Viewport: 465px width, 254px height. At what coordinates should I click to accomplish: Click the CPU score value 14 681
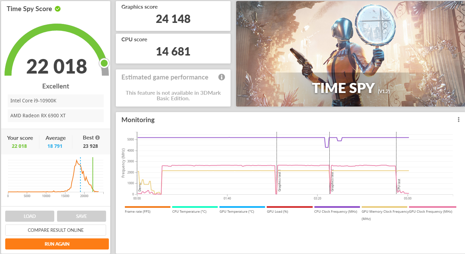173,51
